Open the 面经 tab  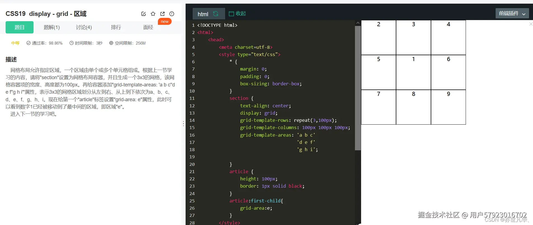tap(148, 27)
